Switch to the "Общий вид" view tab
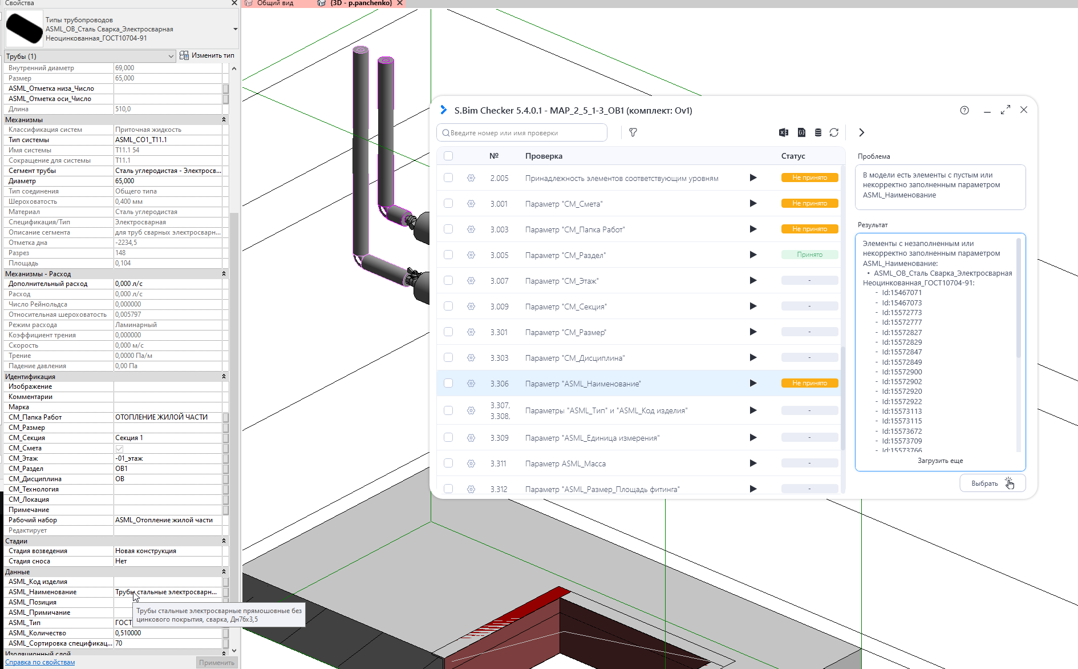Viewport: 1078px width, 669px height. click(x=275, y=3)
